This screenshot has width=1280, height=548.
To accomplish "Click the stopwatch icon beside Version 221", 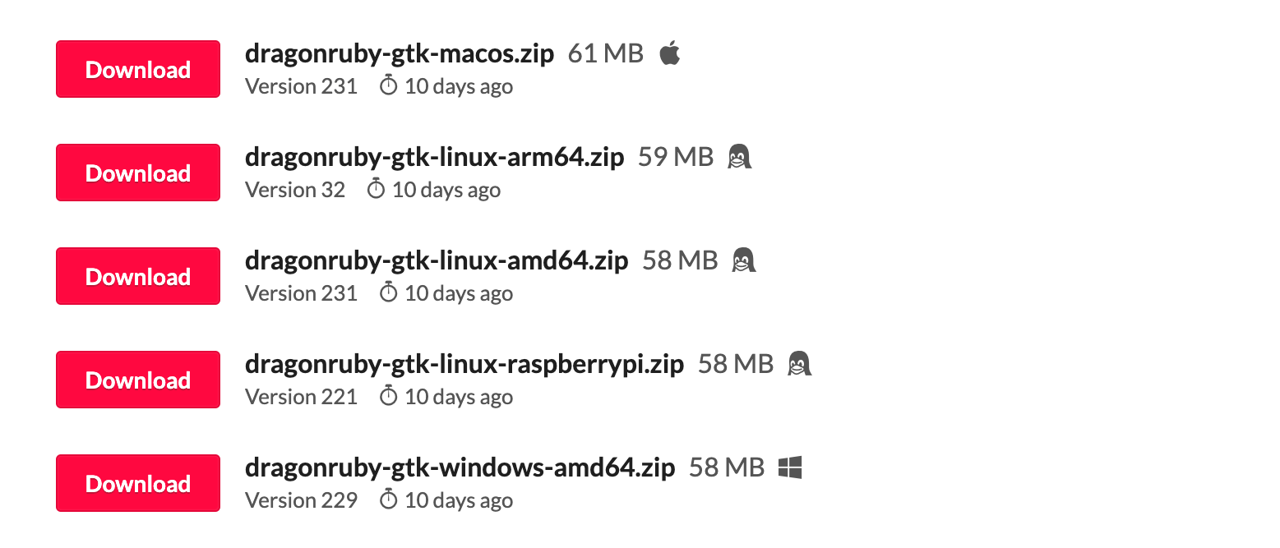I will pyautogui.click(x=388, y=396).
